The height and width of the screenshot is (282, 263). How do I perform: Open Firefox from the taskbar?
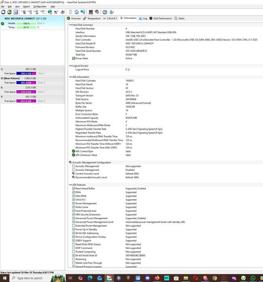pos(157,278)
